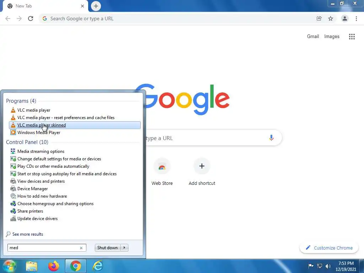Click Media streaming options icon

click(x=13, y=151)
